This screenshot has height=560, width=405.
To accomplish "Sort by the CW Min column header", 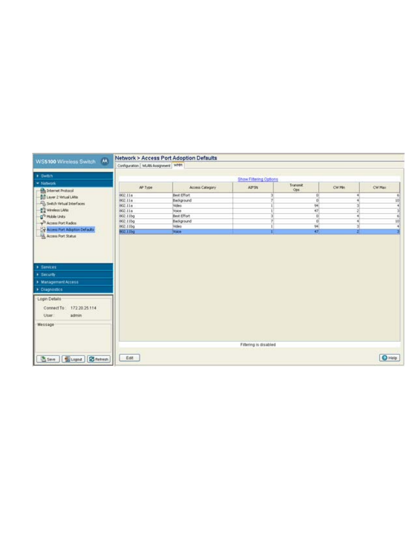I will (x=339, y=188).
